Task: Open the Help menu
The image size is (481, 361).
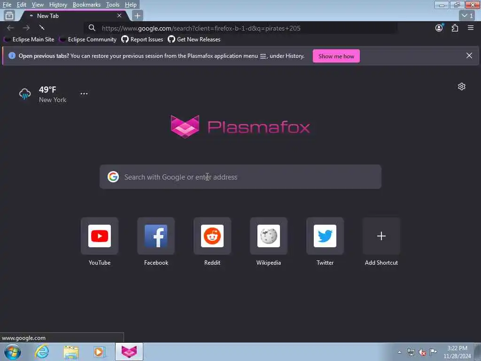Action: [x=131, y=5]
